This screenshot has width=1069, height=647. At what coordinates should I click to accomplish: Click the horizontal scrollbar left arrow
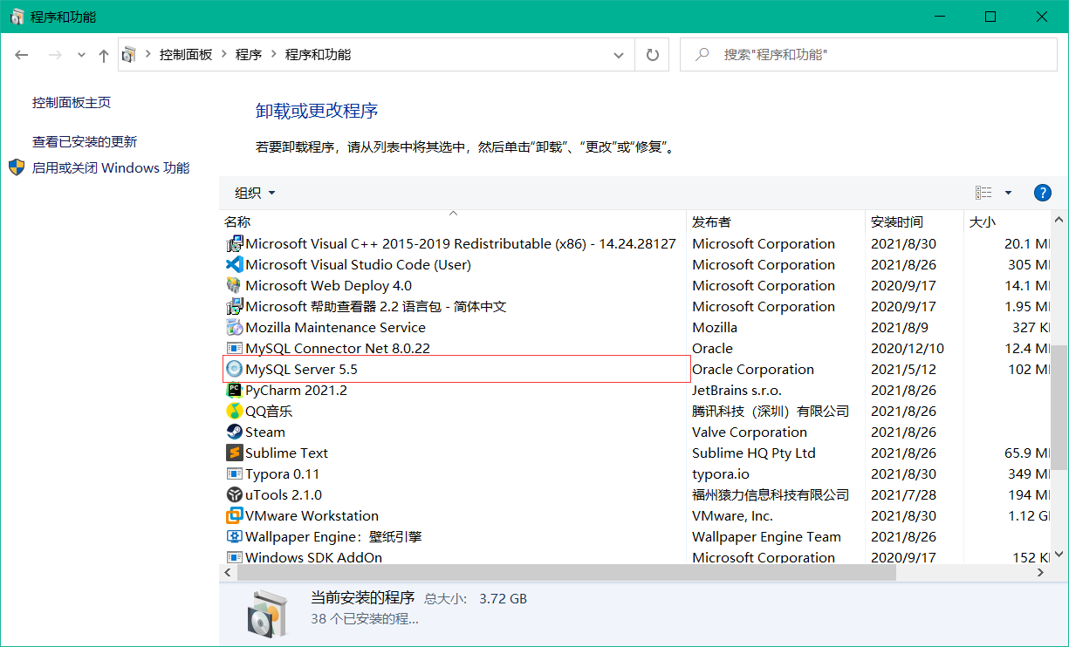pyautogui.click(x=228, y=574)
